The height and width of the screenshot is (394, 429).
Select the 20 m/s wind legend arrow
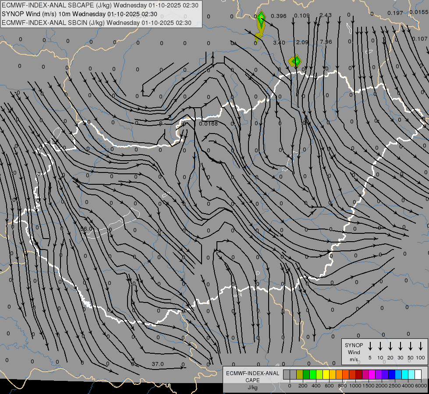pyautogui.click(x=390, y=346)
